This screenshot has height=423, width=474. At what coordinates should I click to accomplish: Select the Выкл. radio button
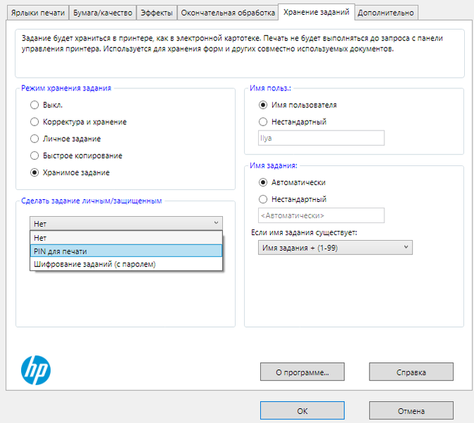(x=35, y=105)
